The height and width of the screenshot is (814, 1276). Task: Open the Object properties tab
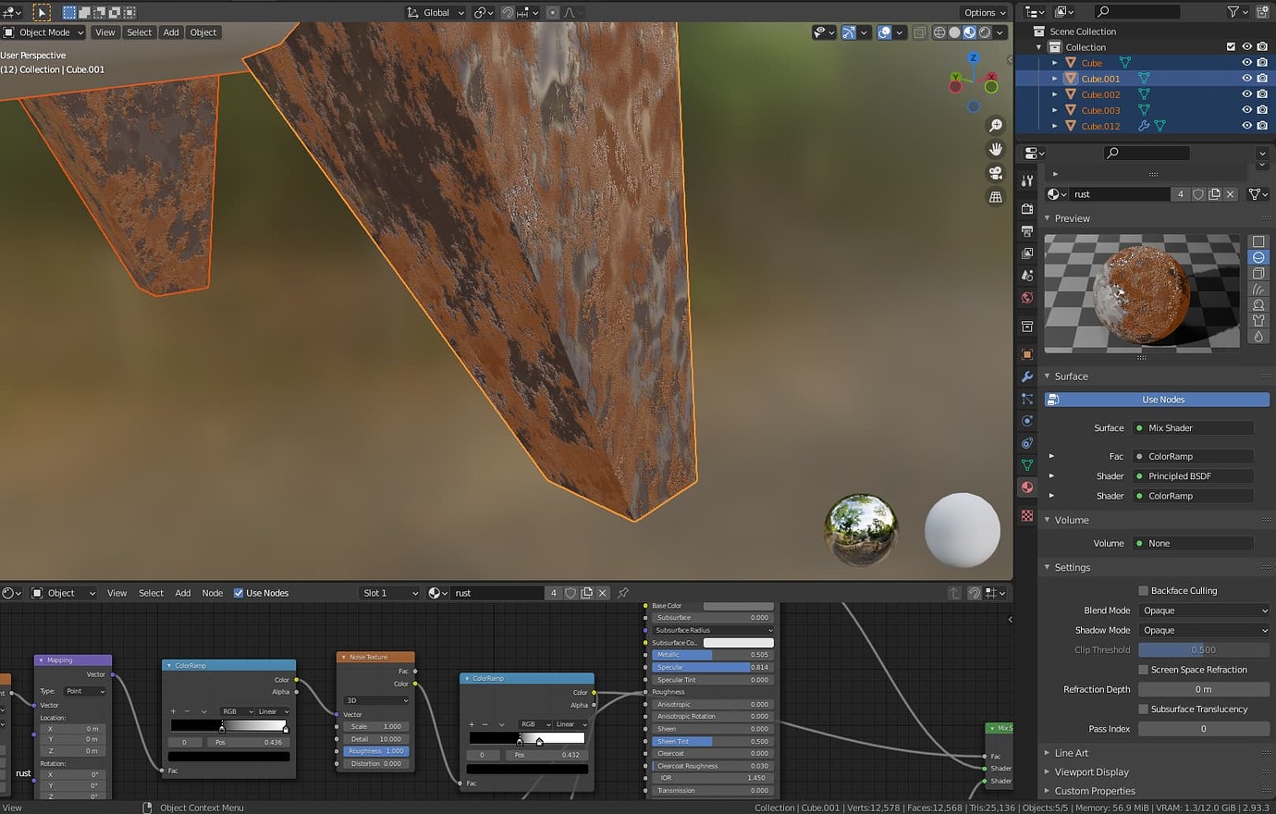(1027, 354)
